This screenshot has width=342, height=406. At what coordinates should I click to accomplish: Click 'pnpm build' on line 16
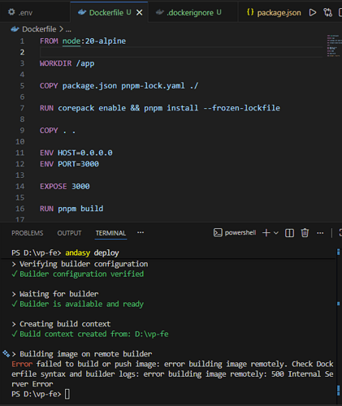(80, 209)
